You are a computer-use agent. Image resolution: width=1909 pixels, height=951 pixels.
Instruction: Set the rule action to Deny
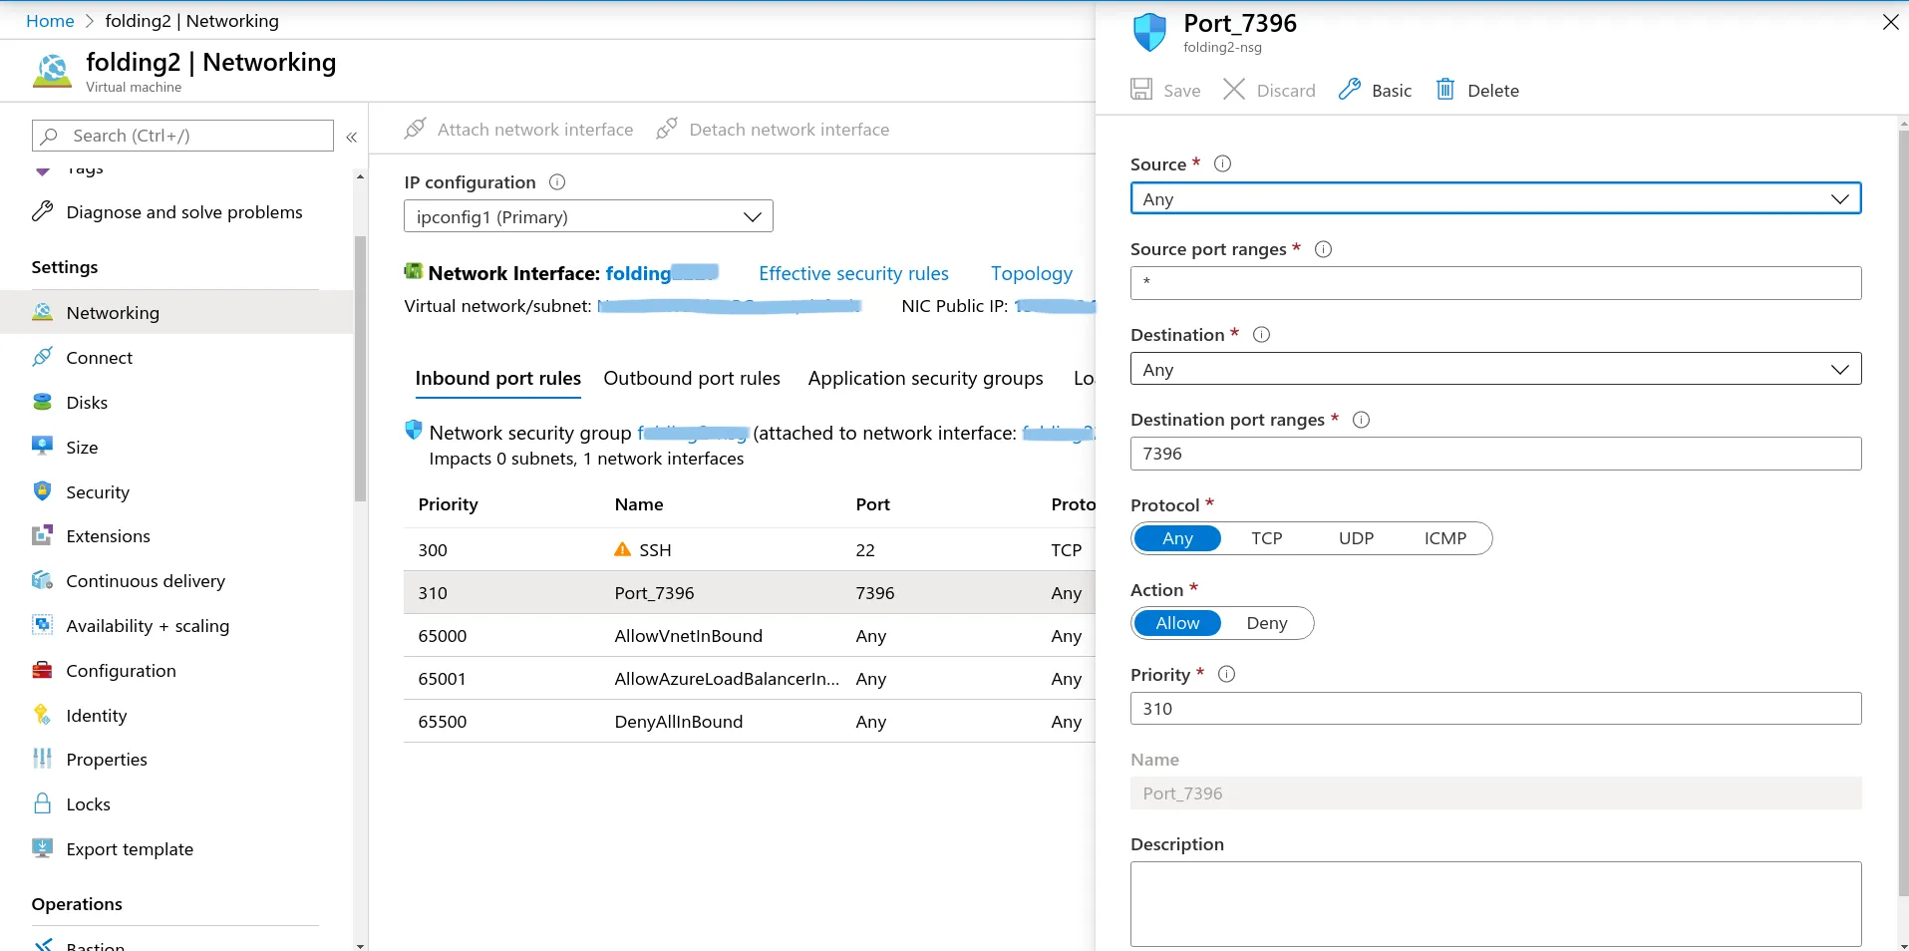click(1267, 623)
